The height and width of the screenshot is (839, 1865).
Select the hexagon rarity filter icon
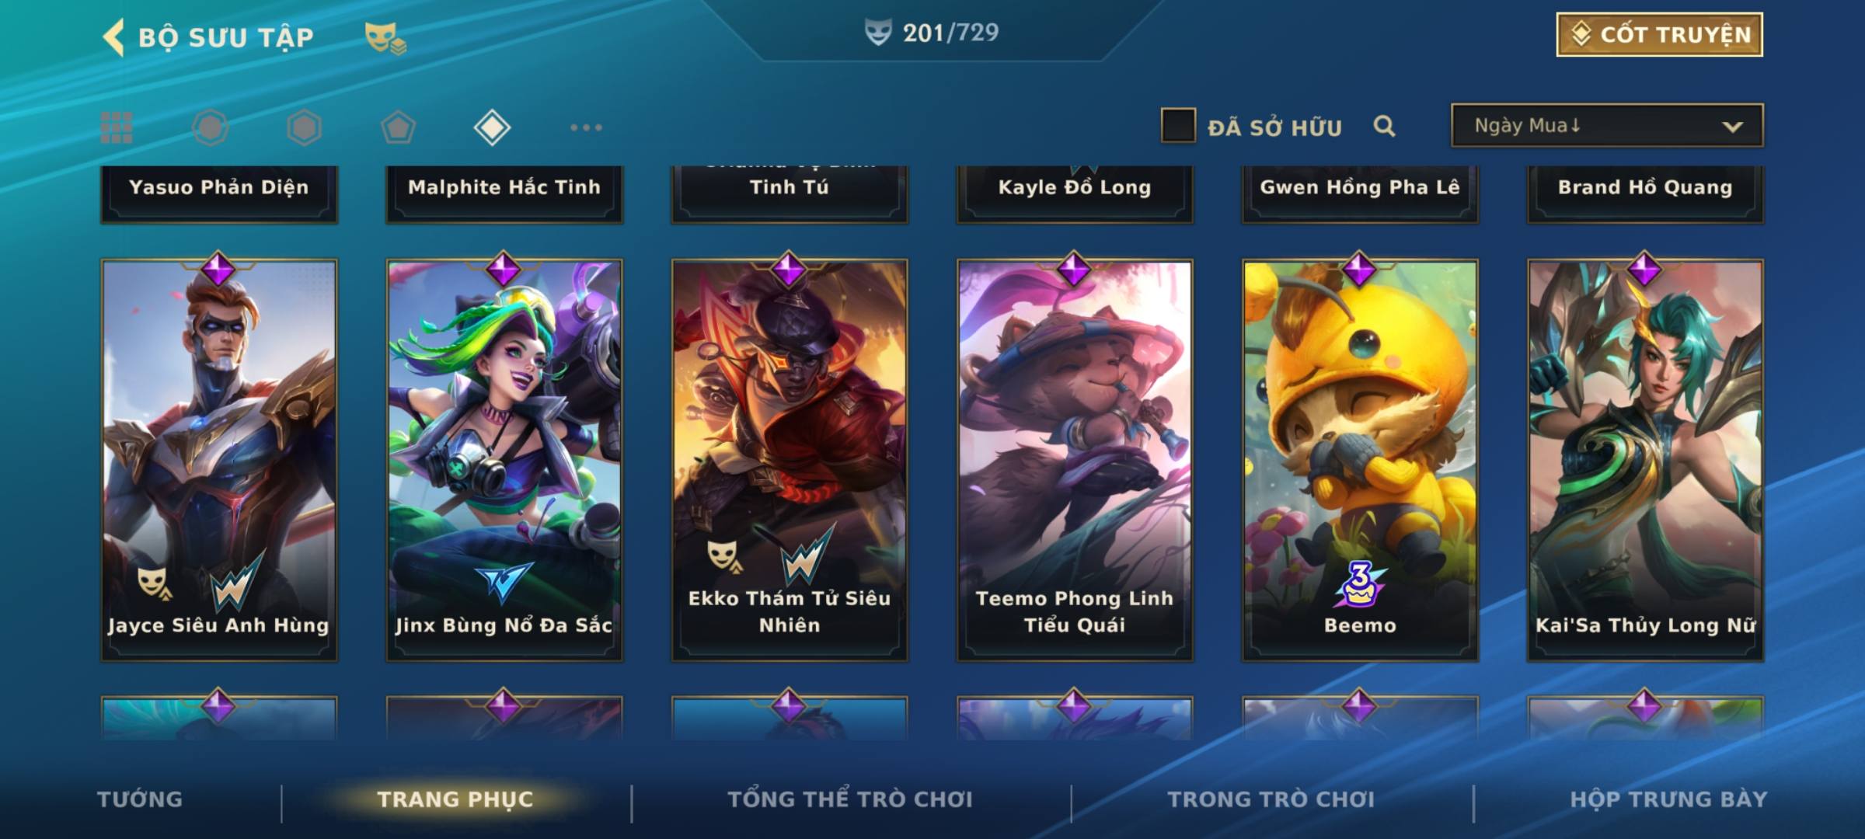[304, 127]
